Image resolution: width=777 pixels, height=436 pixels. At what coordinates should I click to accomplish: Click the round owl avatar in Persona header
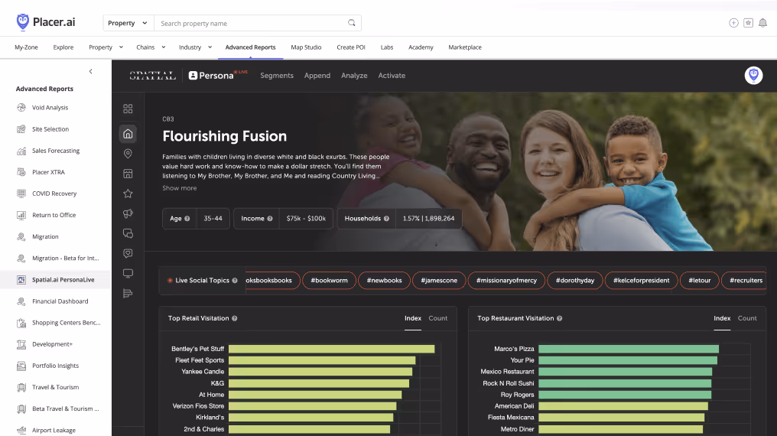753,75
